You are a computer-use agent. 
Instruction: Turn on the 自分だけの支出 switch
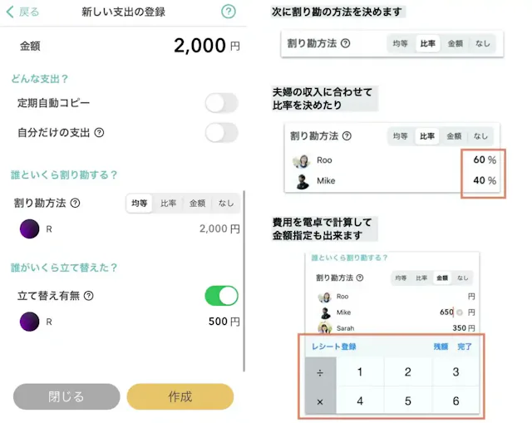[x=221, y=132]
